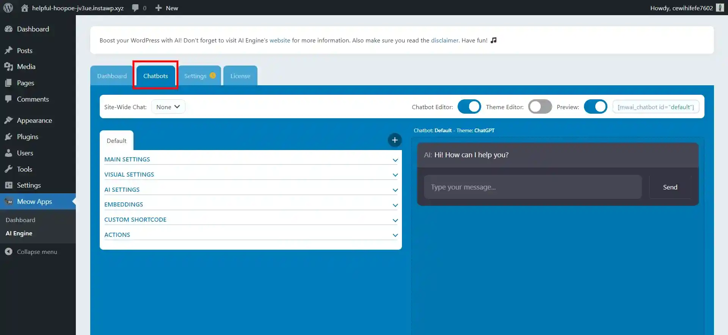Expand the CUSTOM SHORTCODE section

(251, 220)
